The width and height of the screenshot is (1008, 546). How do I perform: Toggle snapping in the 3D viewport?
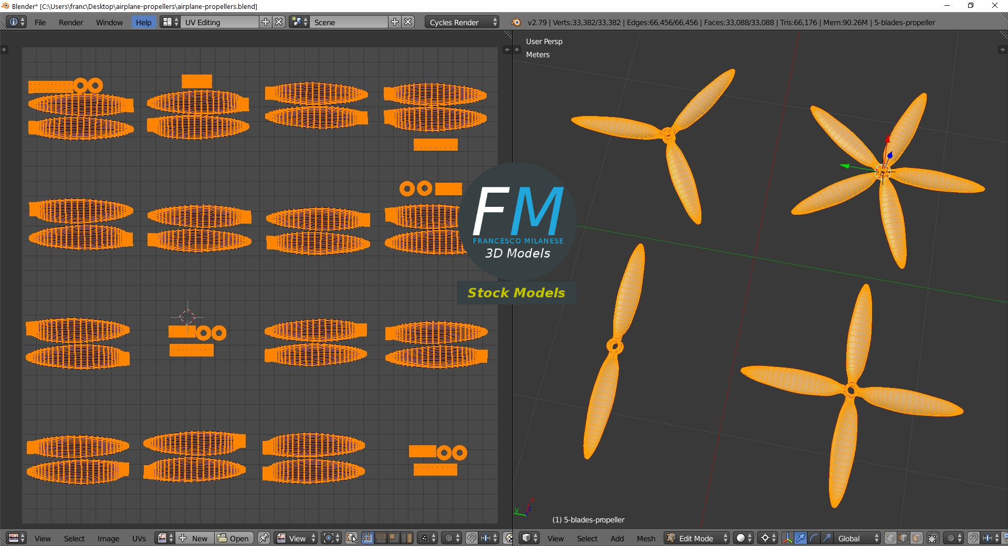(973, 538)
